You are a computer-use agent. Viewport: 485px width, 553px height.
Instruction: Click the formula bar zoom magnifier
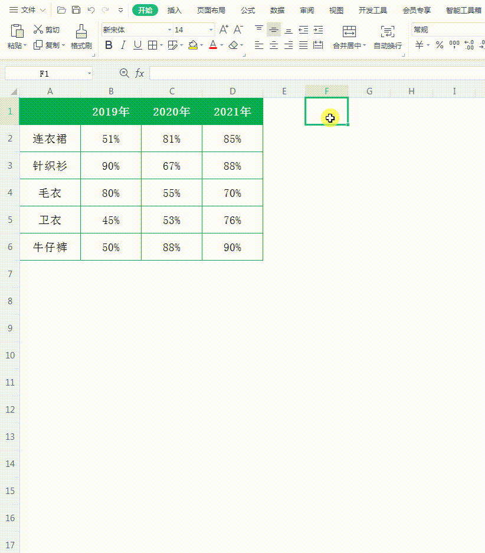pos(124,73)
